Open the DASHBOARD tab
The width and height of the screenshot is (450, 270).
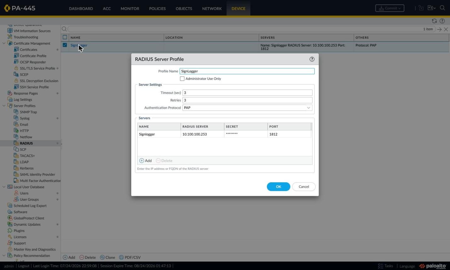[81, 8]
